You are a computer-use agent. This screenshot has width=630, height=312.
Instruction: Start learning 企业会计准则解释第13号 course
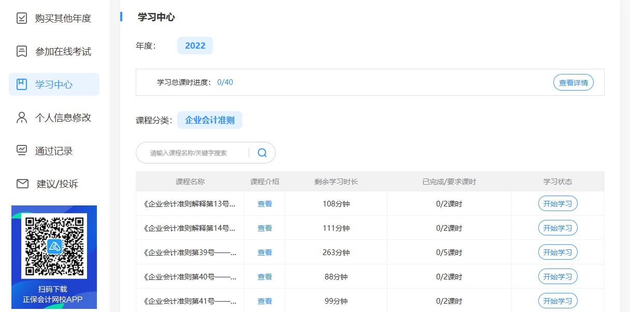557,203
